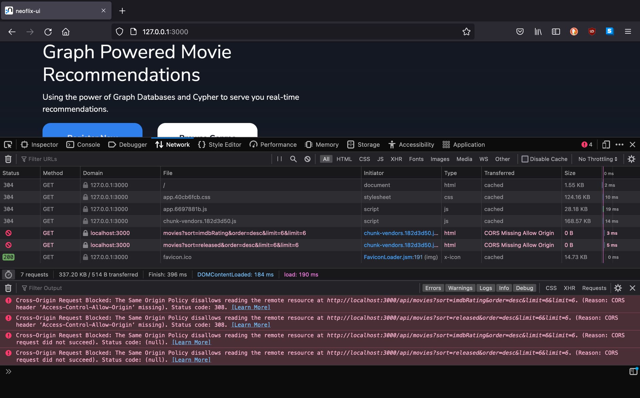Open devtools three-dot options menu
Image resolution: width=640 pixels, height=398 pixels.
pos(619,145)
